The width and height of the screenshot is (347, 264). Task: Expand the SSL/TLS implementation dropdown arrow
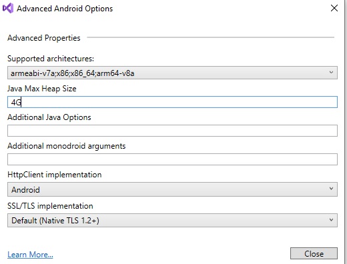(331, 220)
